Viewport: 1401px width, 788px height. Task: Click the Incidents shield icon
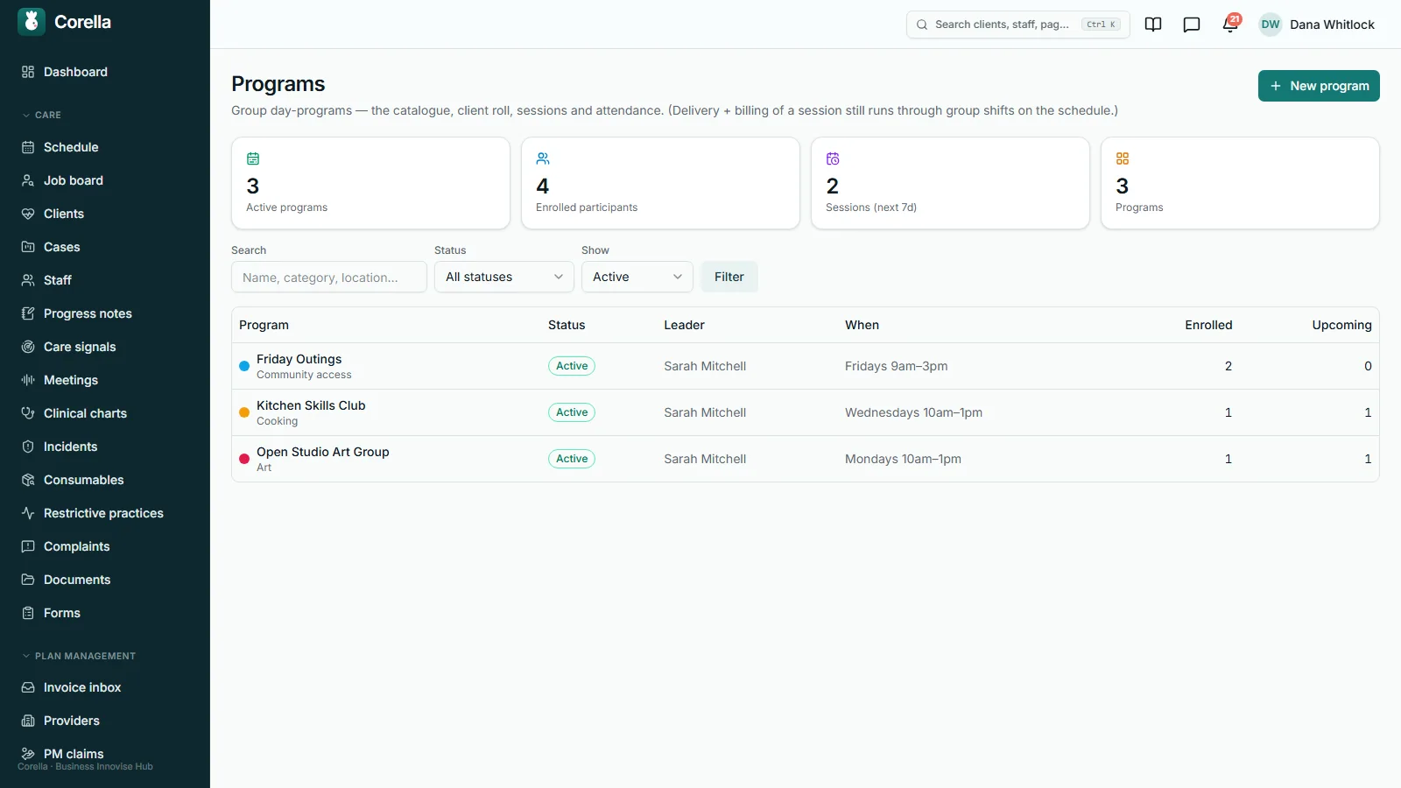coord(28,447)
